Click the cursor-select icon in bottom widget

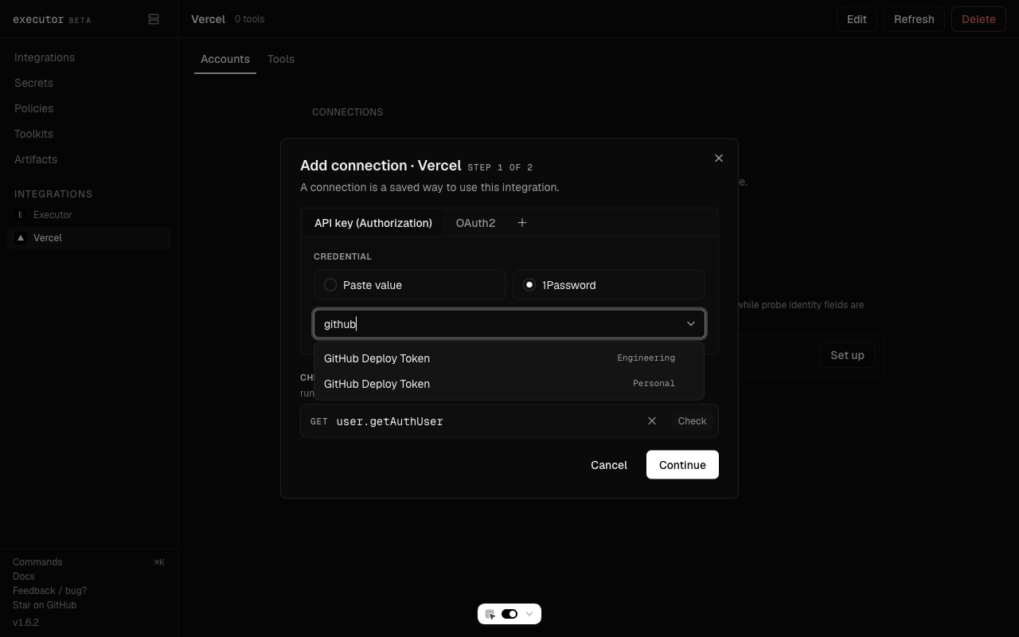[490, 614]
